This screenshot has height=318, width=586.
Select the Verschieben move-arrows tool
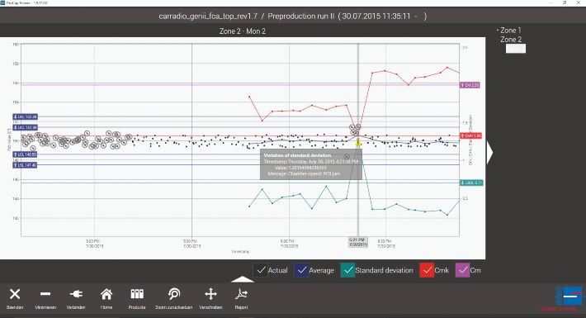click(x=210, y=294)
